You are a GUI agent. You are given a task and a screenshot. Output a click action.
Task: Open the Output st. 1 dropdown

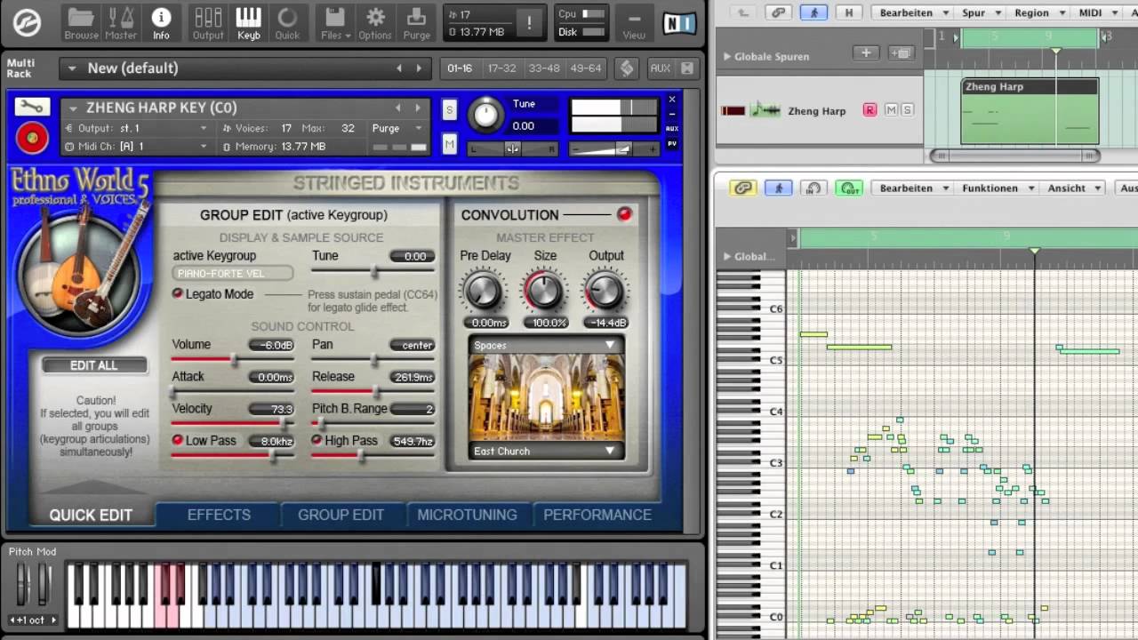click(138, 128)
